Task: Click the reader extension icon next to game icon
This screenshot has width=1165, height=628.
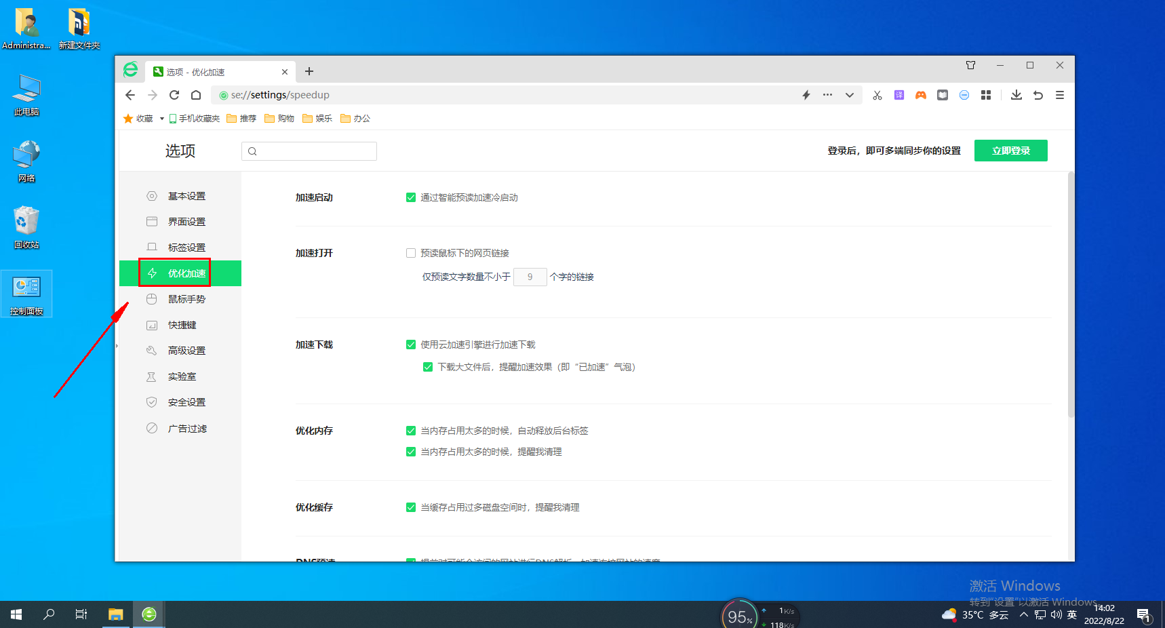Action: coord(943,95)
